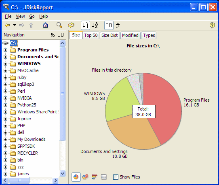Select the SPPTSDK folder
The image size is (219, 185).
tap(26, 146)
